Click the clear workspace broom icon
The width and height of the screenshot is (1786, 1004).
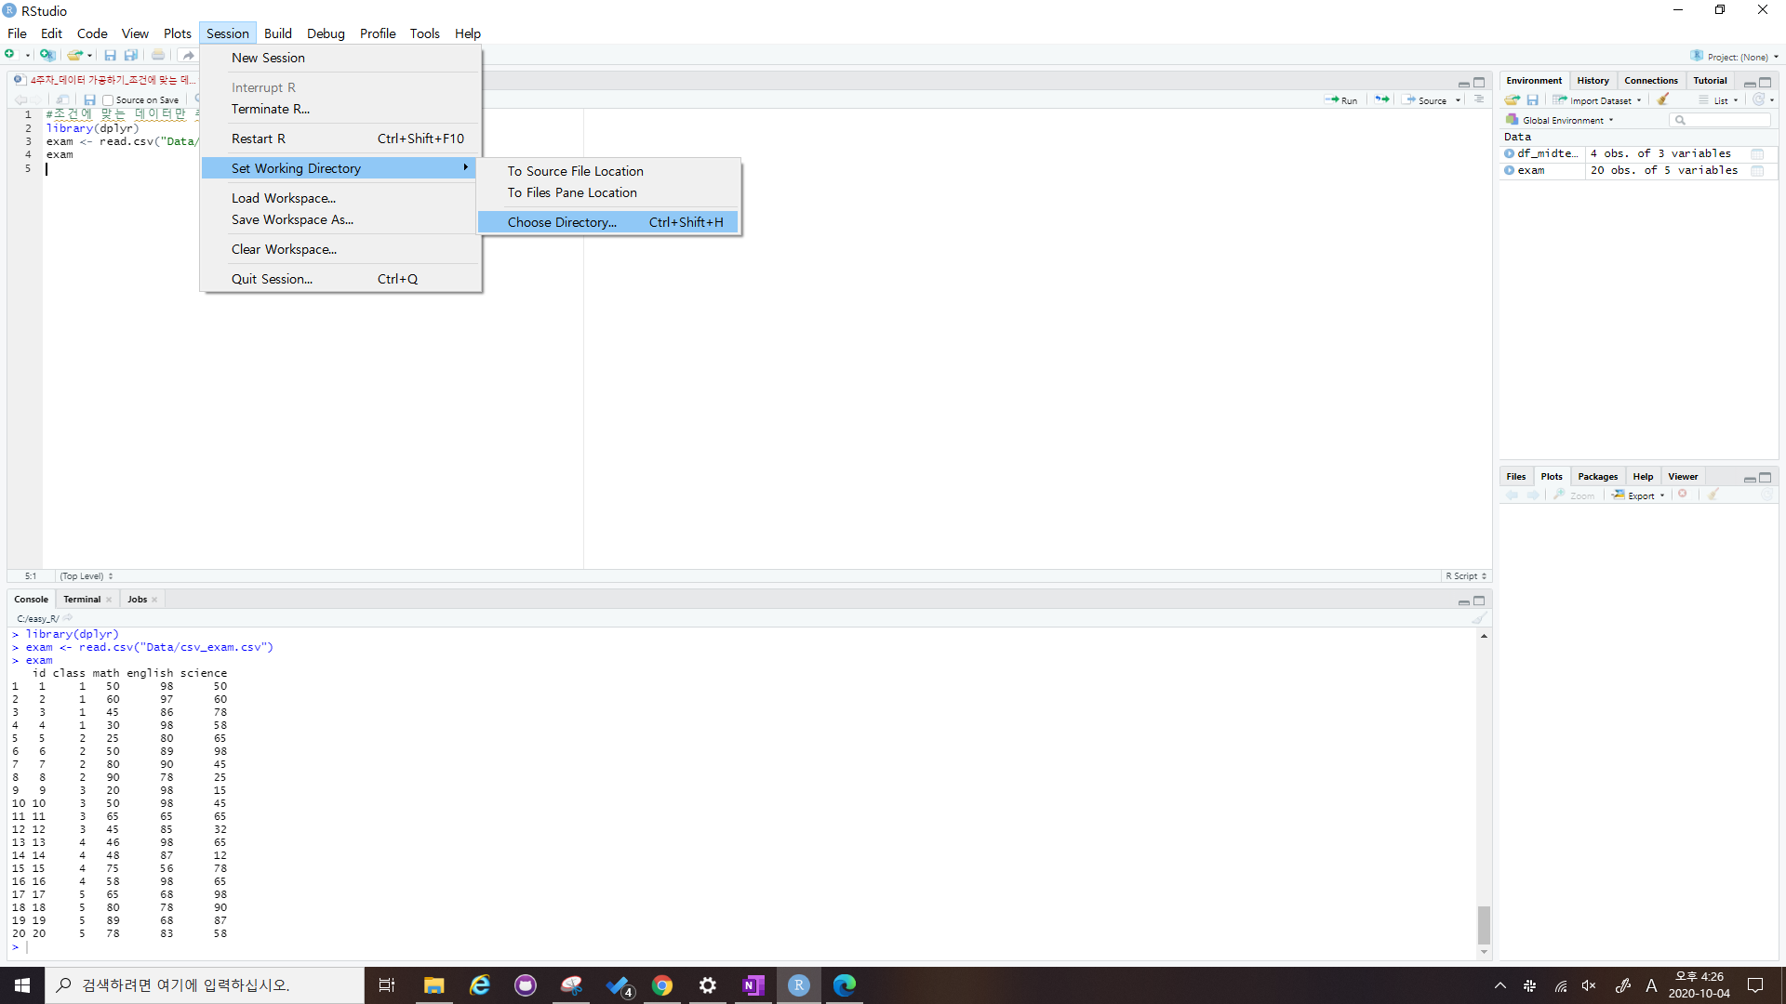(x=1663, y=99)
